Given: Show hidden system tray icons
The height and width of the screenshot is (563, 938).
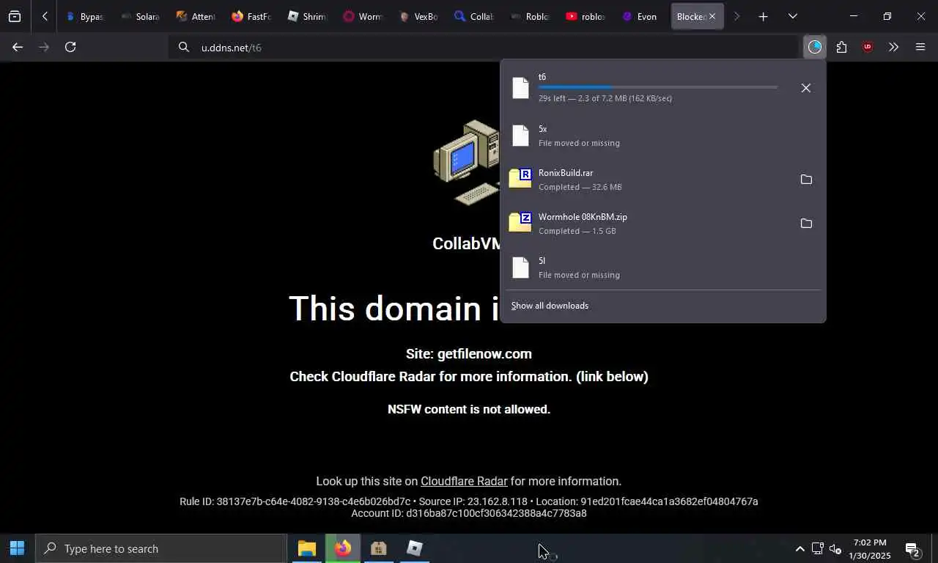Looking at the screenshot, I should pyautogui.click(x=799, y=548).
